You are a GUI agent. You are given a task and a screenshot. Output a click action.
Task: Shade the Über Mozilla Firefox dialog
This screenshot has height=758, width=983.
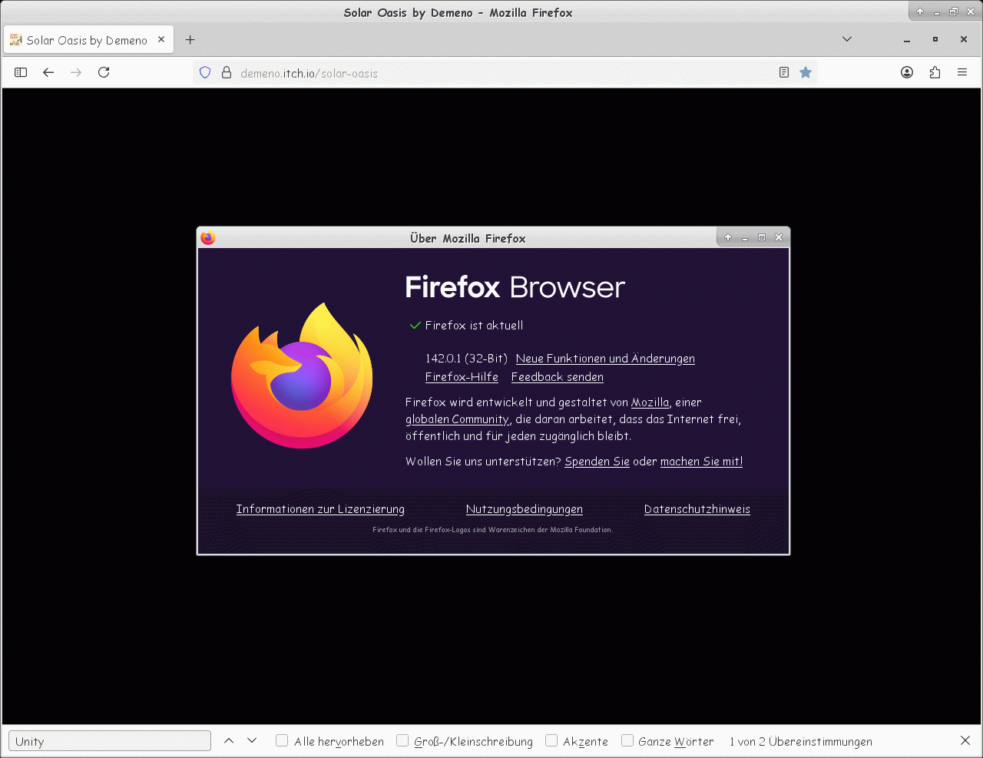click(x=728, y=237)
